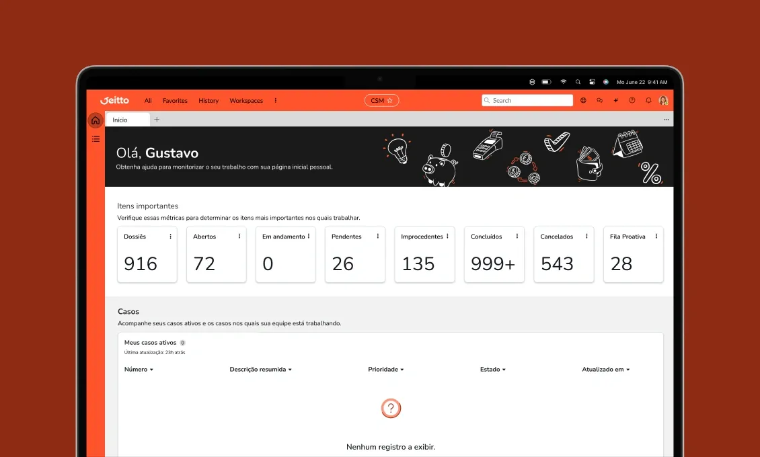Open options menu on Cancelados card
The width and height of the screenshot is (760, 457).
(x=586, y=237)
